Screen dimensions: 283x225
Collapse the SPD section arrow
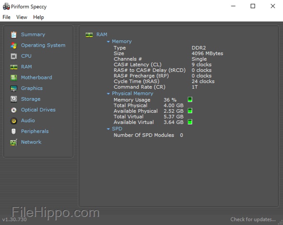(108, 129)
